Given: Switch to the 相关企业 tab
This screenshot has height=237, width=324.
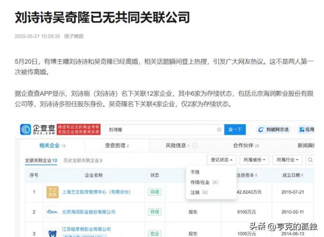Looking at the screenshot, I should [x=52, y=146].
